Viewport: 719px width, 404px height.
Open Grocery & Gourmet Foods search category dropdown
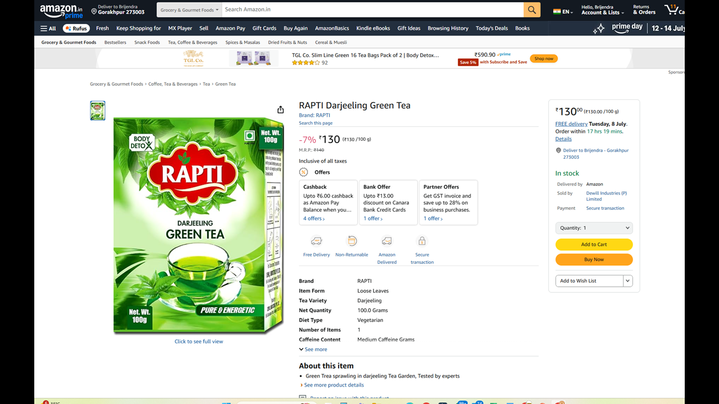189,10
